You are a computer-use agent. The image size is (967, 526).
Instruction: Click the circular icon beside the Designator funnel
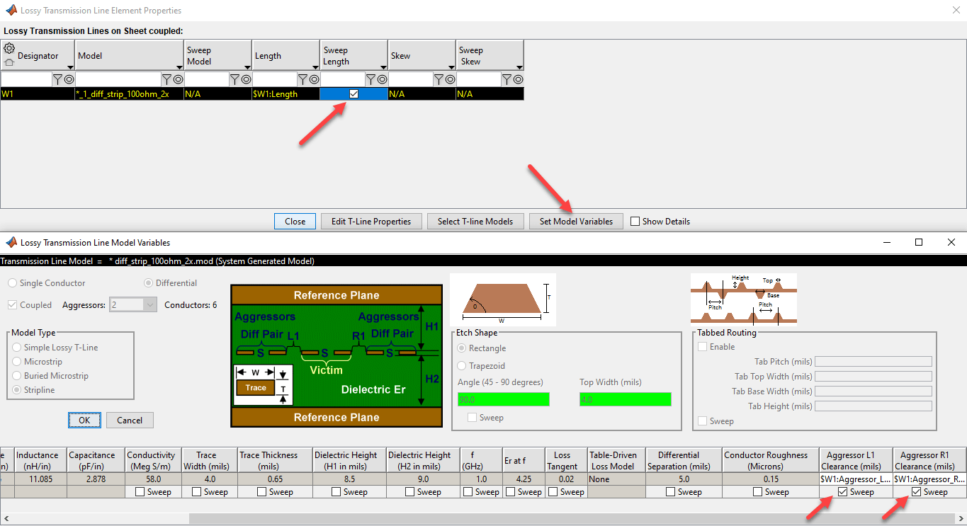coord(69,79)
